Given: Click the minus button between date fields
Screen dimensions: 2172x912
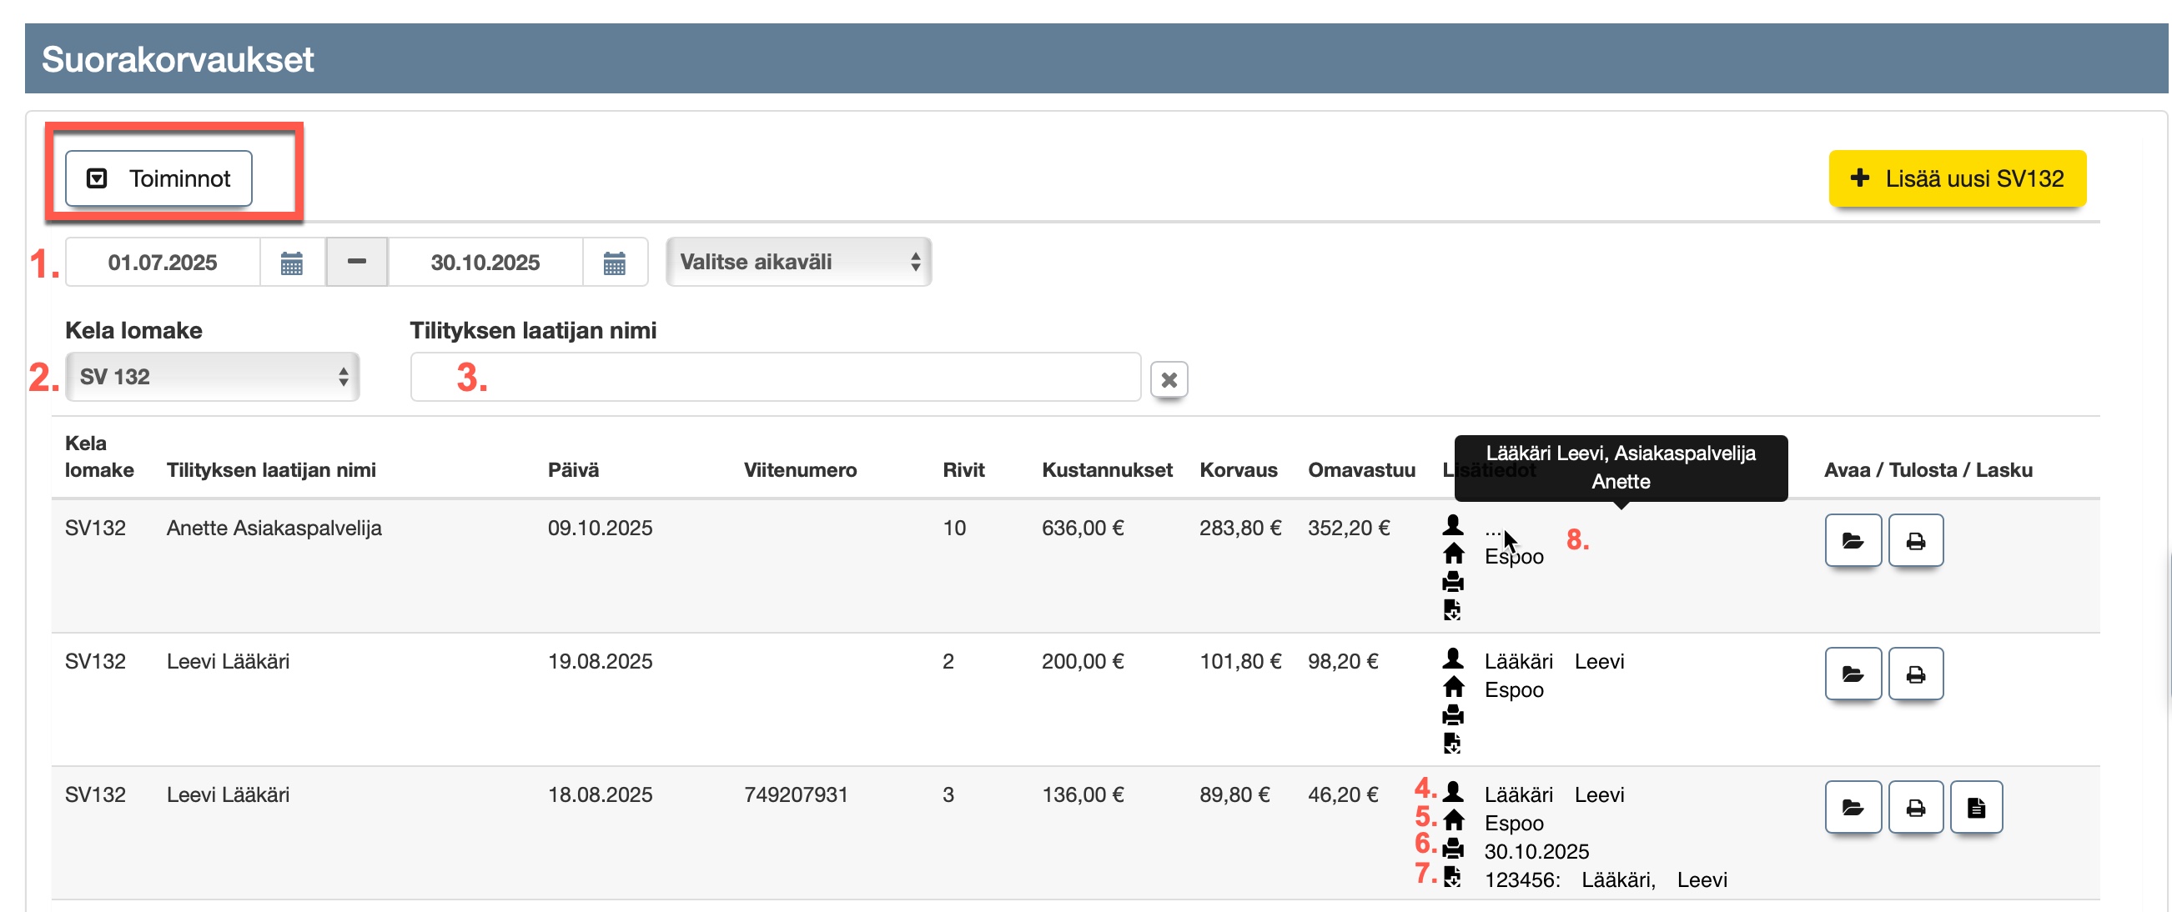Looking at the screenshot, I should pos(357,262).
